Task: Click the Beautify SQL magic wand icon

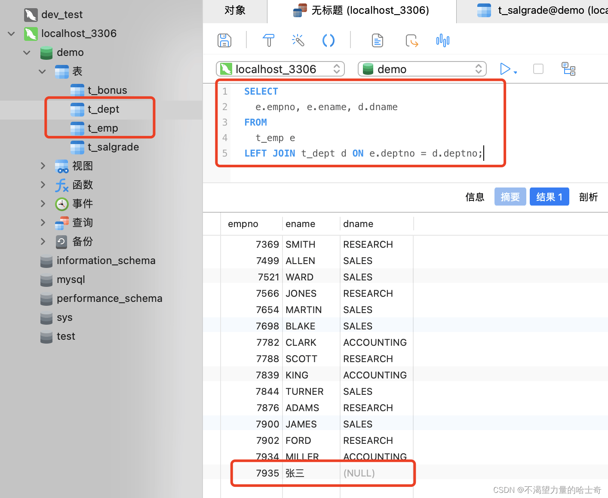Action: 298,40
